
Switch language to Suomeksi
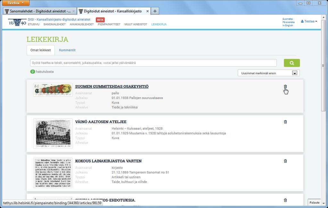(x=288, y=19)
